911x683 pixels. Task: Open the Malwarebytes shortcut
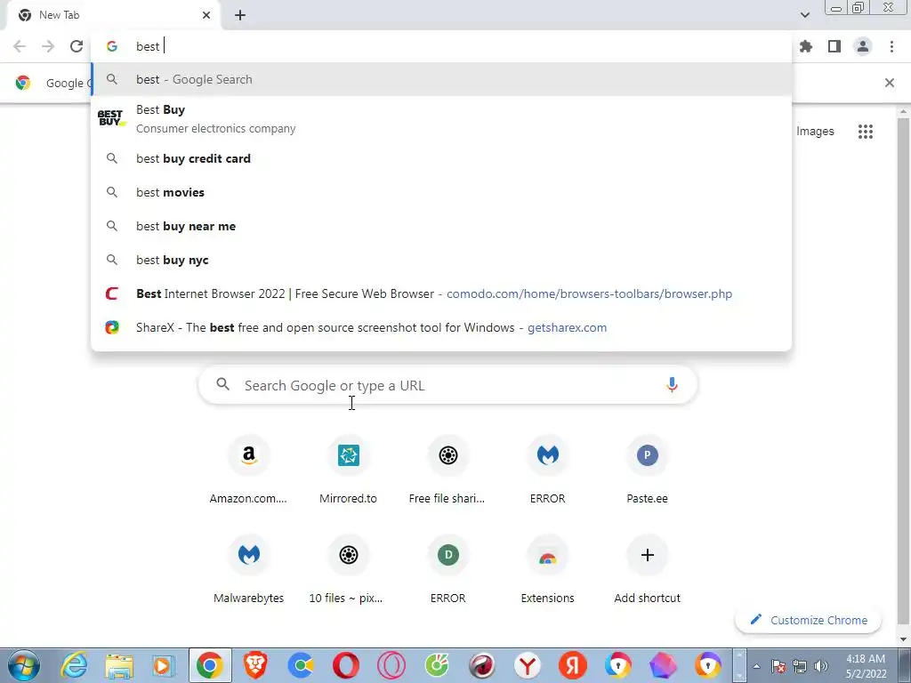[x=249, y=571]
